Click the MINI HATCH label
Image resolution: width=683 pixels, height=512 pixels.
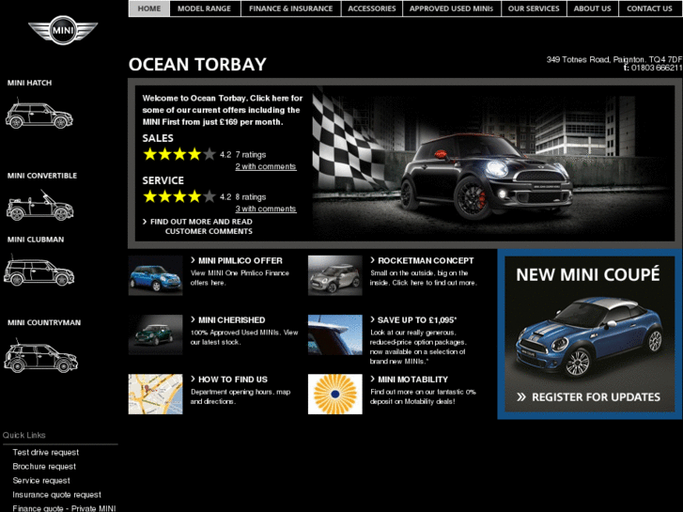click(x=30, y=83)
